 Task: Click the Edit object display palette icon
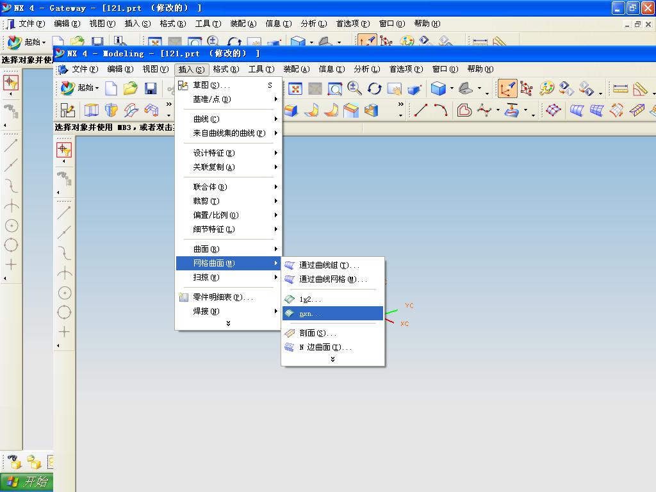click(546, 88)
